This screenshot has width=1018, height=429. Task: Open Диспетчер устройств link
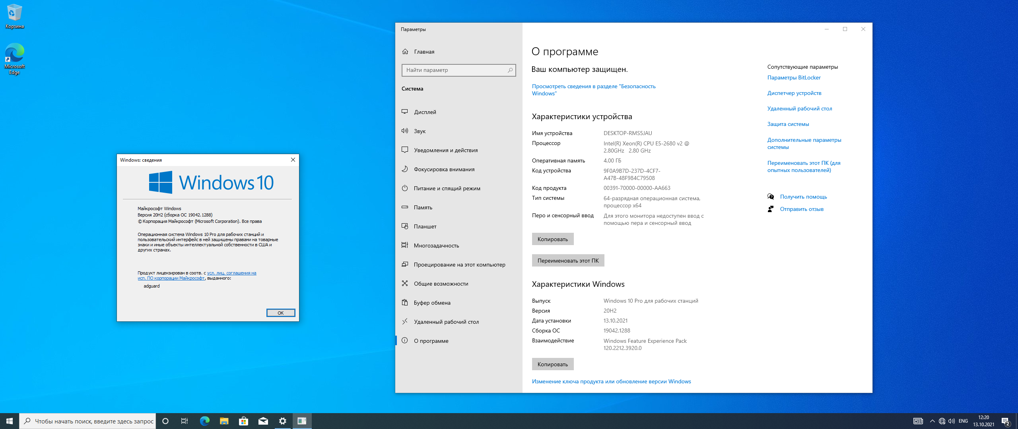(x=794, y=93)
